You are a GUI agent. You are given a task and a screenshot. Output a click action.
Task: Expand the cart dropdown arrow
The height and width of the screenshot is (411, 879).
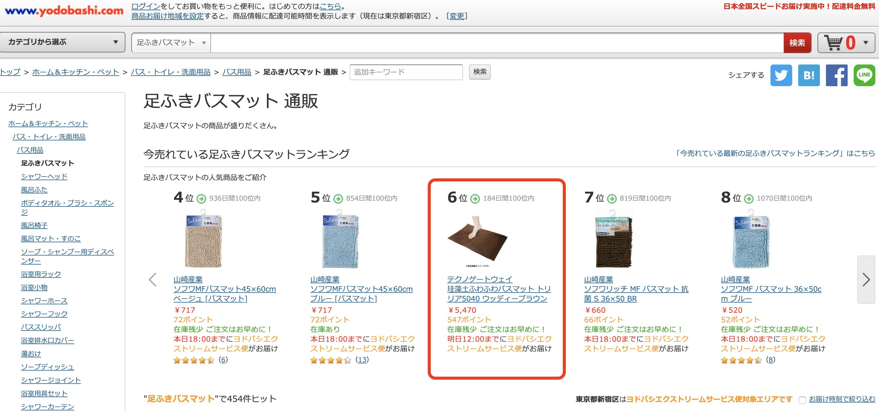tap(865, 42)
